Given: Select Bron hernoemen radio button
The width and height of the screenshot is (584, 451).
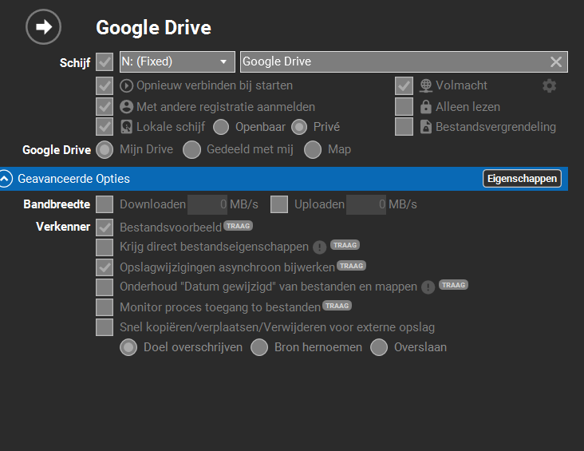Looking at the screenshot, I should click(x=259, y=347).
